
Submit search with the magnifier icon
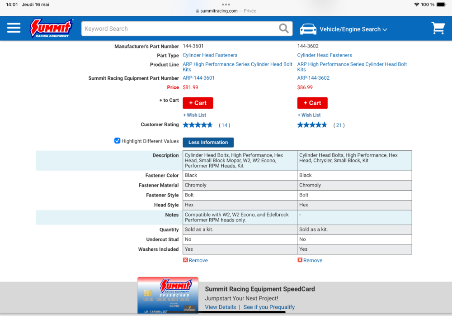click(284, 29)
